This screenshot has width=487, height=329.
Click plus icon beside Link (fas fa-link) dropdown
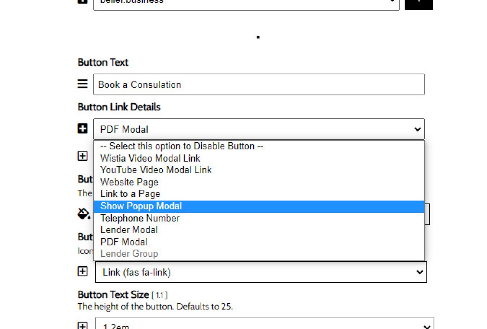coord(82,272)
